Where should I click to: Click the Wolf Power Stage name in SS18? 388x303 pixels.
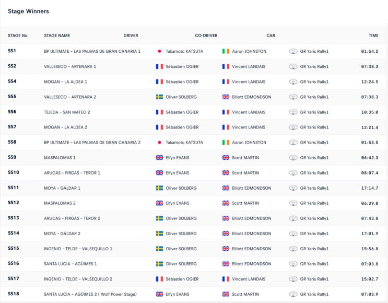click(x=90, y=294)
